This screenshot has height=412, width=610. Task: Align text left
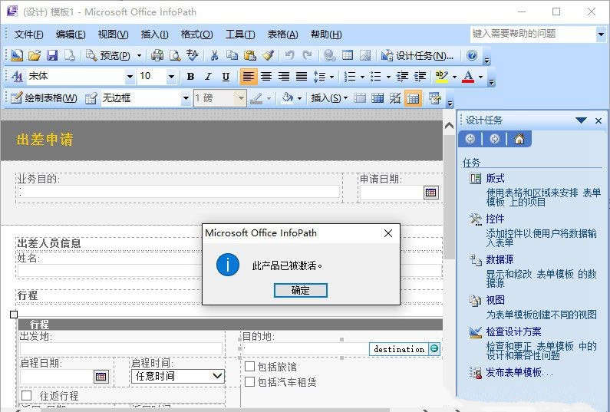pyautogui.click(x=248, y=77)
